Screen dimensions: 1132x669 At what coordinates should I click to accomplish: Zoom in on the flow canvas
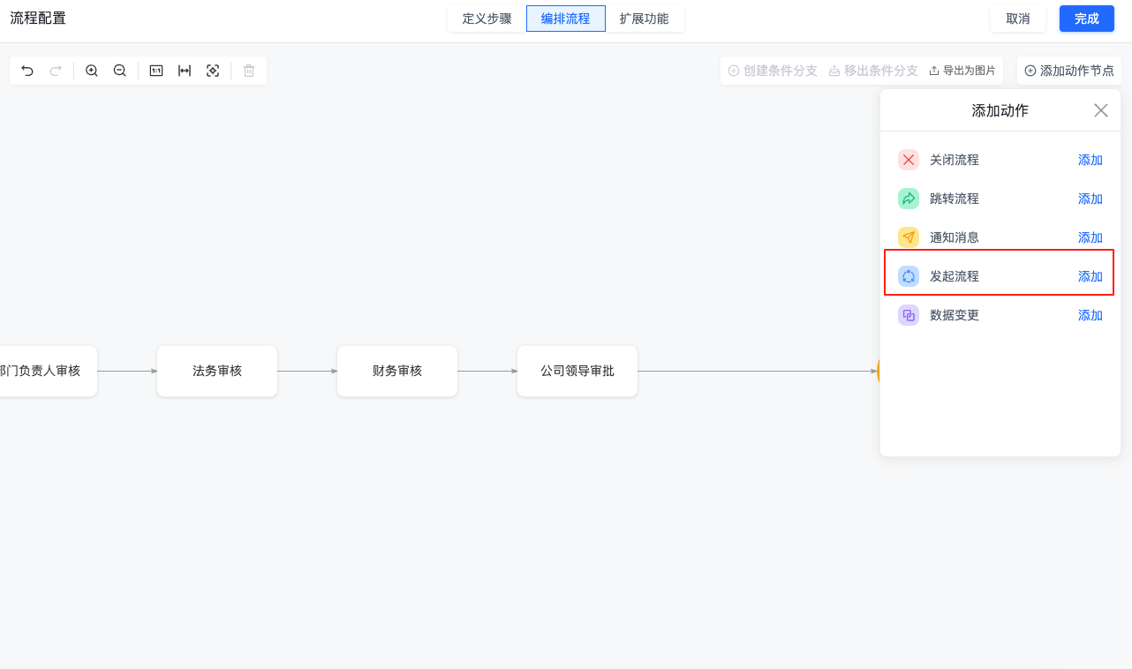tap(92, 71)
